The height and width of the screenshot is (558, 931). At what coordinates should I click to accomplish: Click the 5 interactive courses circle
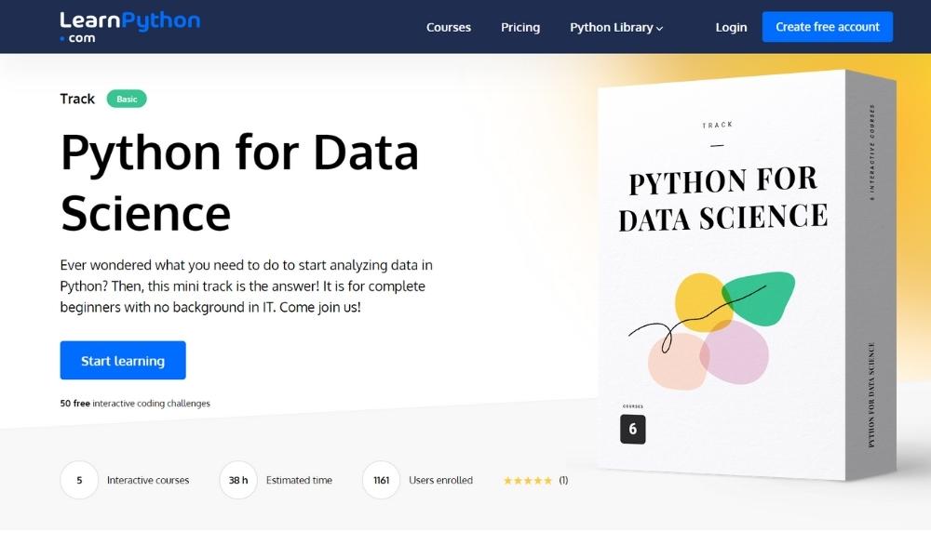coord(79,480)
